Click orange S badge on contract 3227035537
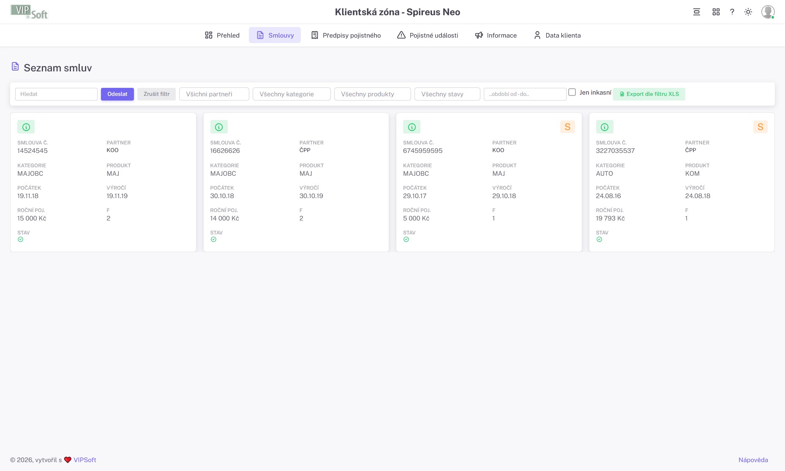The height and width of the screenshot is (471, 785). click(x=760, y=127)
